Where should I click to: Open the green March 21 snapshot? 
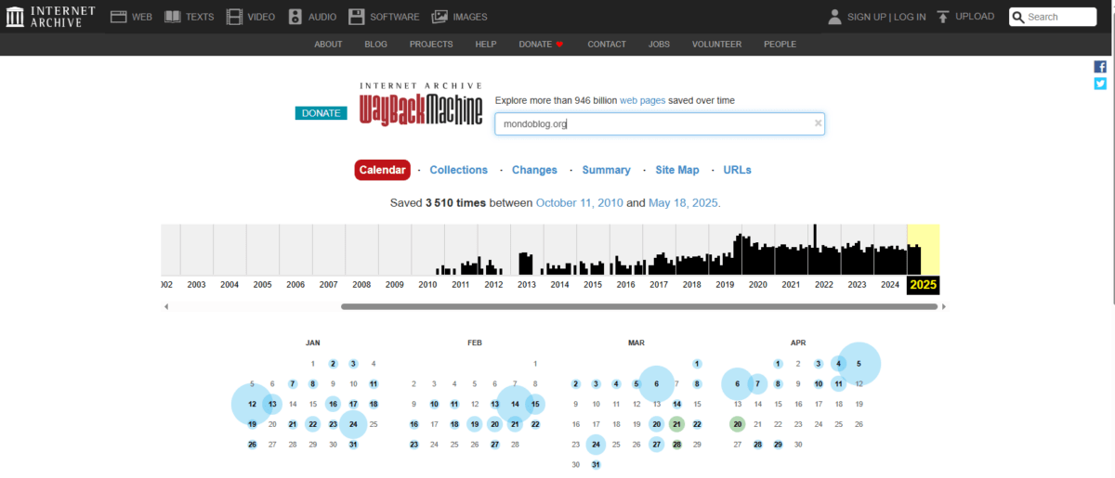click(676, 424)
